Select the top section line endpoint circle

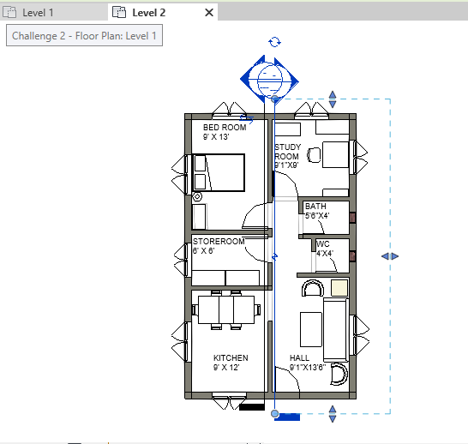click(274, 99)
